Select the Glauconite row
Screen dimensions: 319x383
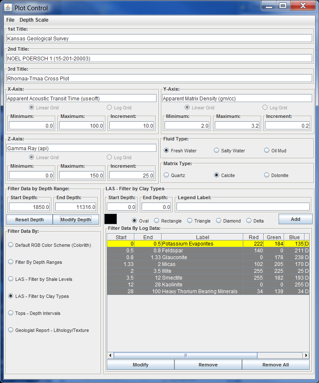click(208, 257)
